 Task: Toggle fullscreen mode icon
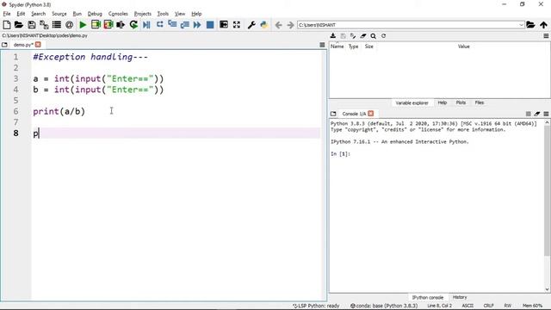237,25
